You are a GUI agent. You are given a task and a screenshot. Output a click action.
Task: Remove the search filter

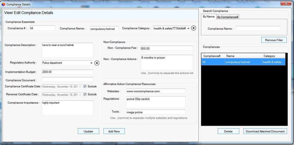tap(274, 40)
